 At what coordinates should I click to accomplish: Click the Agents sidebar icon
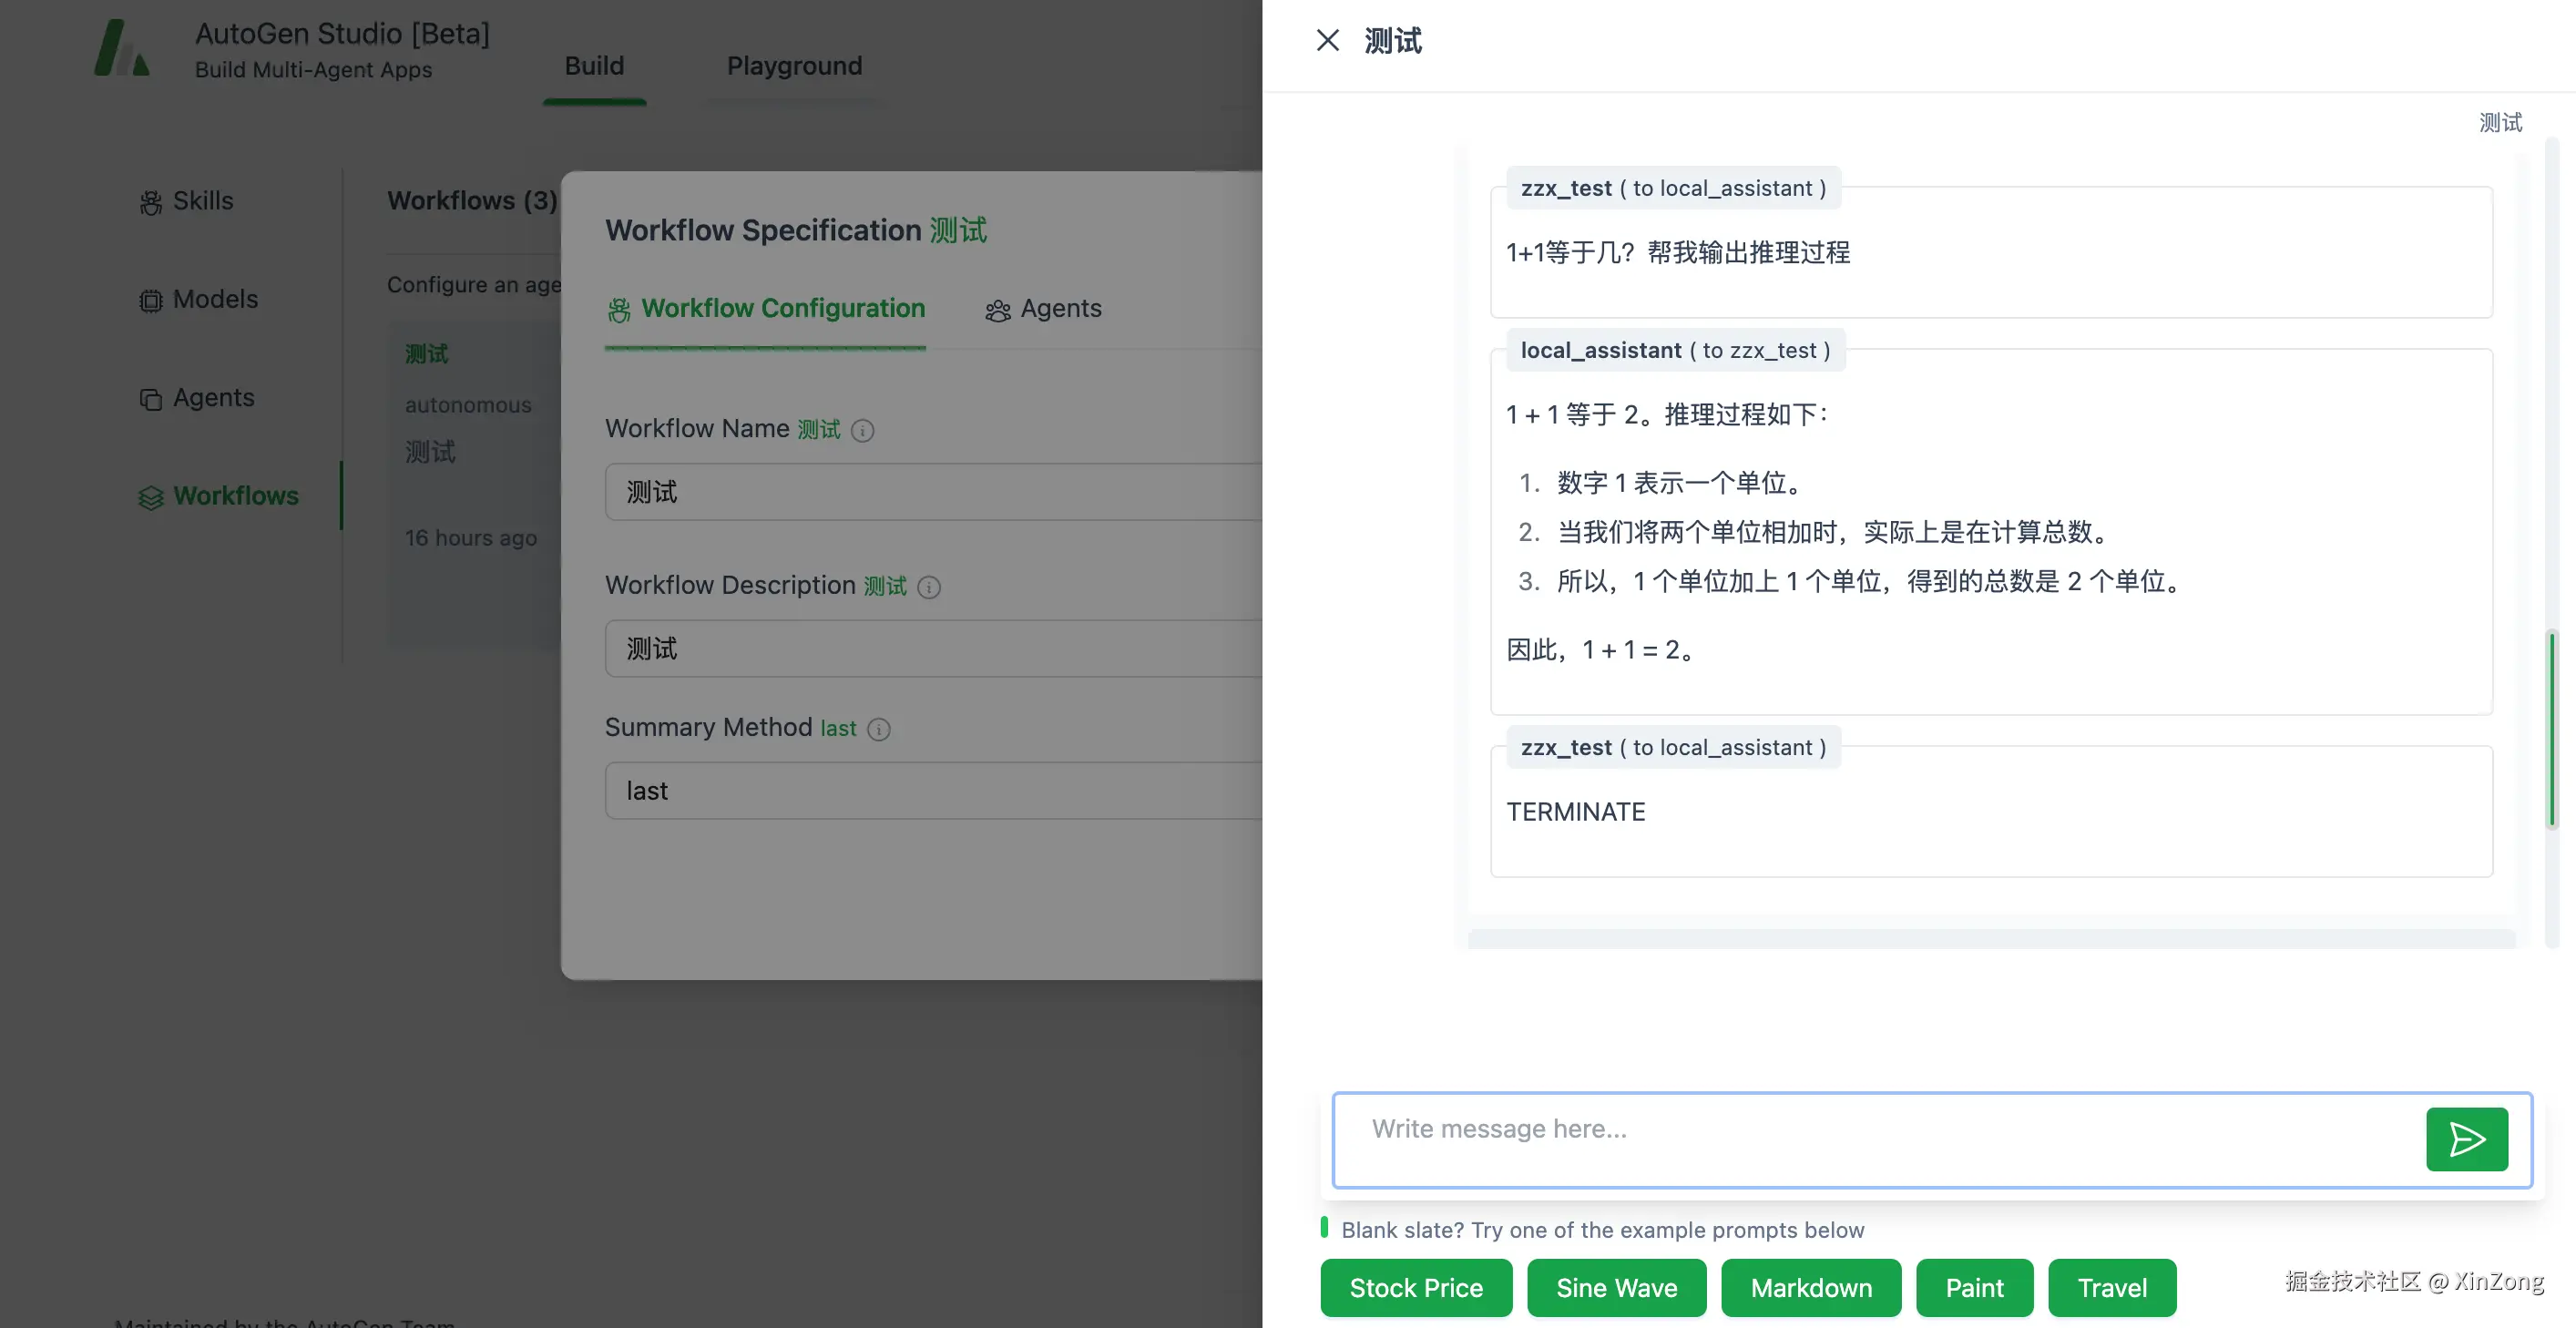[x=150, y=399]
